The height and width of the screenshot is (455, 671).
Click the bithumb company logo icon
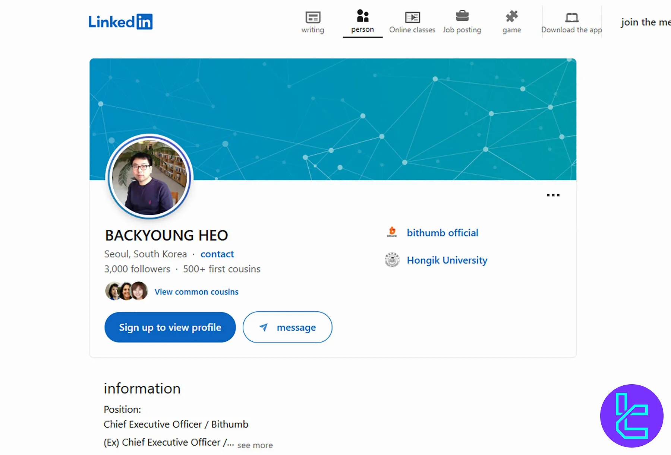click(x=392, y=232)
